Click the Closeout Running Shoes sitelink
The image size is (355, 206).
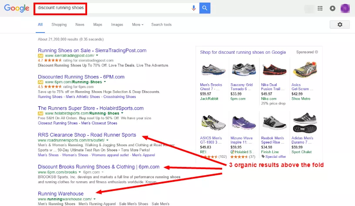[58, 123]
